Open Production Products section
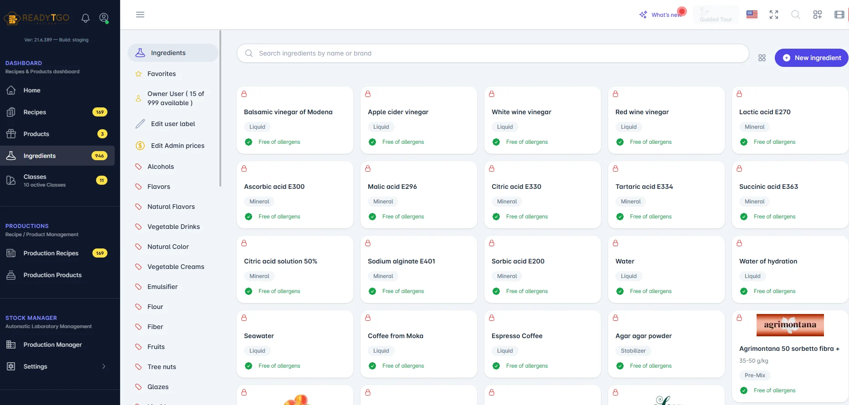849x405 pixels. tap(57, 275)
